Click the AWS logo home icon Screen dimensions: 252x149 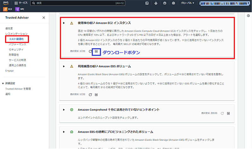[6, 3]
